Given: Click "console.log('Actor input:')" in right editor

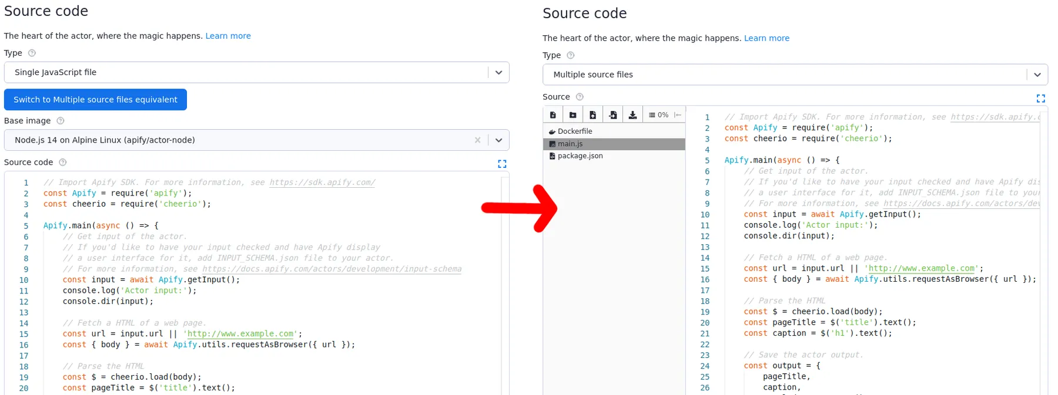Looking at the screenshot, I should tap(809, 225).
